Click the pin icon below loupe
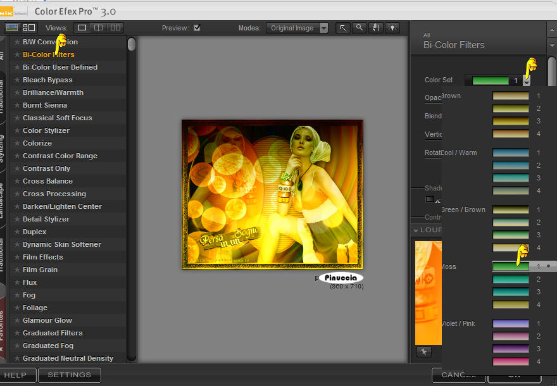557x386 pixels. pyautogui.click(x=423, y=351)
